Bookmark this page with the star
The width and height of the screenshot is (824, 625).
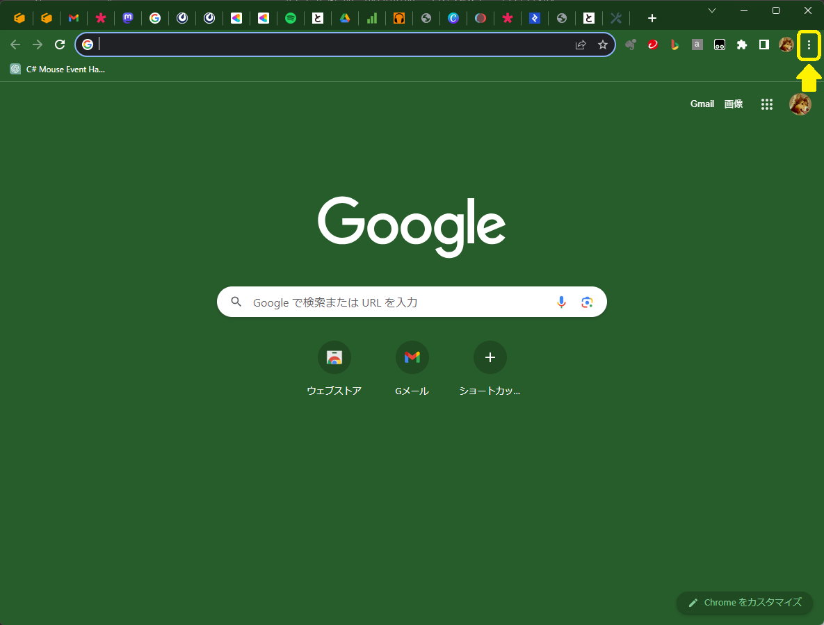coord(602,44)
